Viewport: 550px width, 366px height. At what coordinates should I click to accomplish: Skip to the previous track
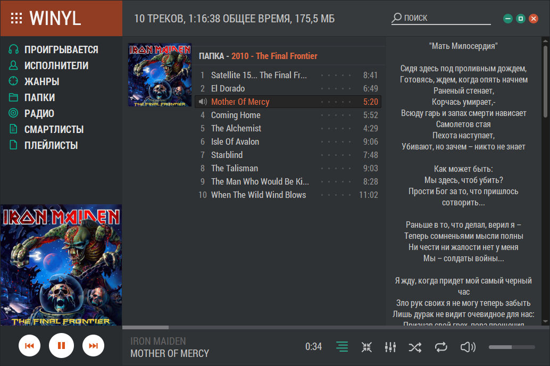(29, 346)
